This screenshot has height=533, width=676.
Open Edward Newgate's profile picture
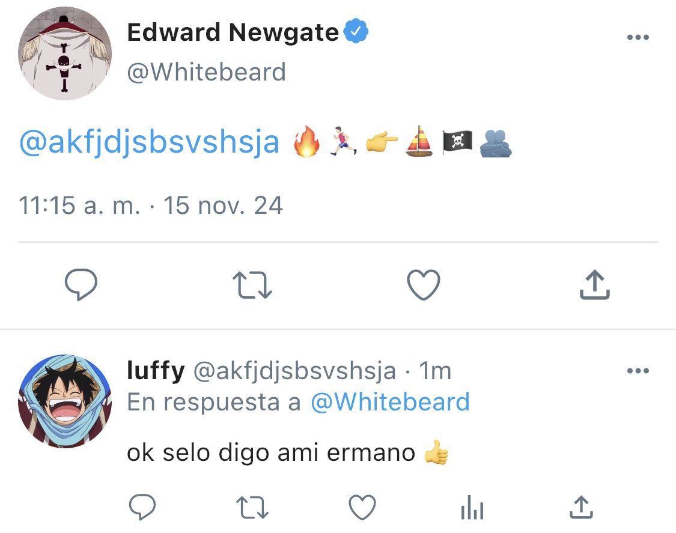pos(65,53)
